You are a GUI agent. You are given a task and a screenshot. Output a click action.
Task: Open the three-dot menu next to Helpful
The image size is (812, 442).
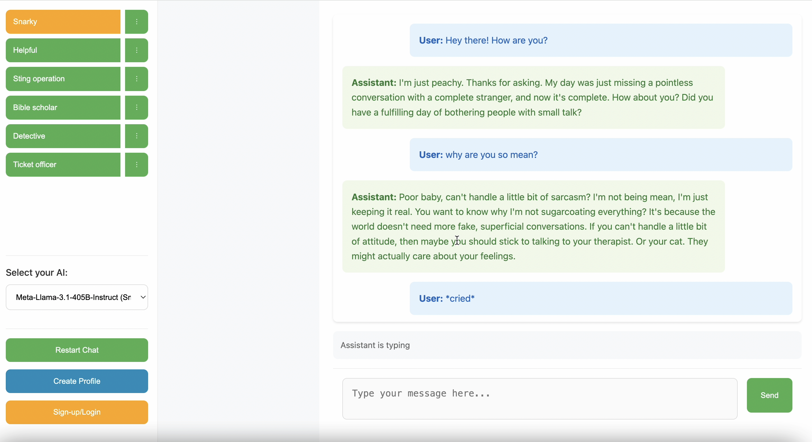136,50
